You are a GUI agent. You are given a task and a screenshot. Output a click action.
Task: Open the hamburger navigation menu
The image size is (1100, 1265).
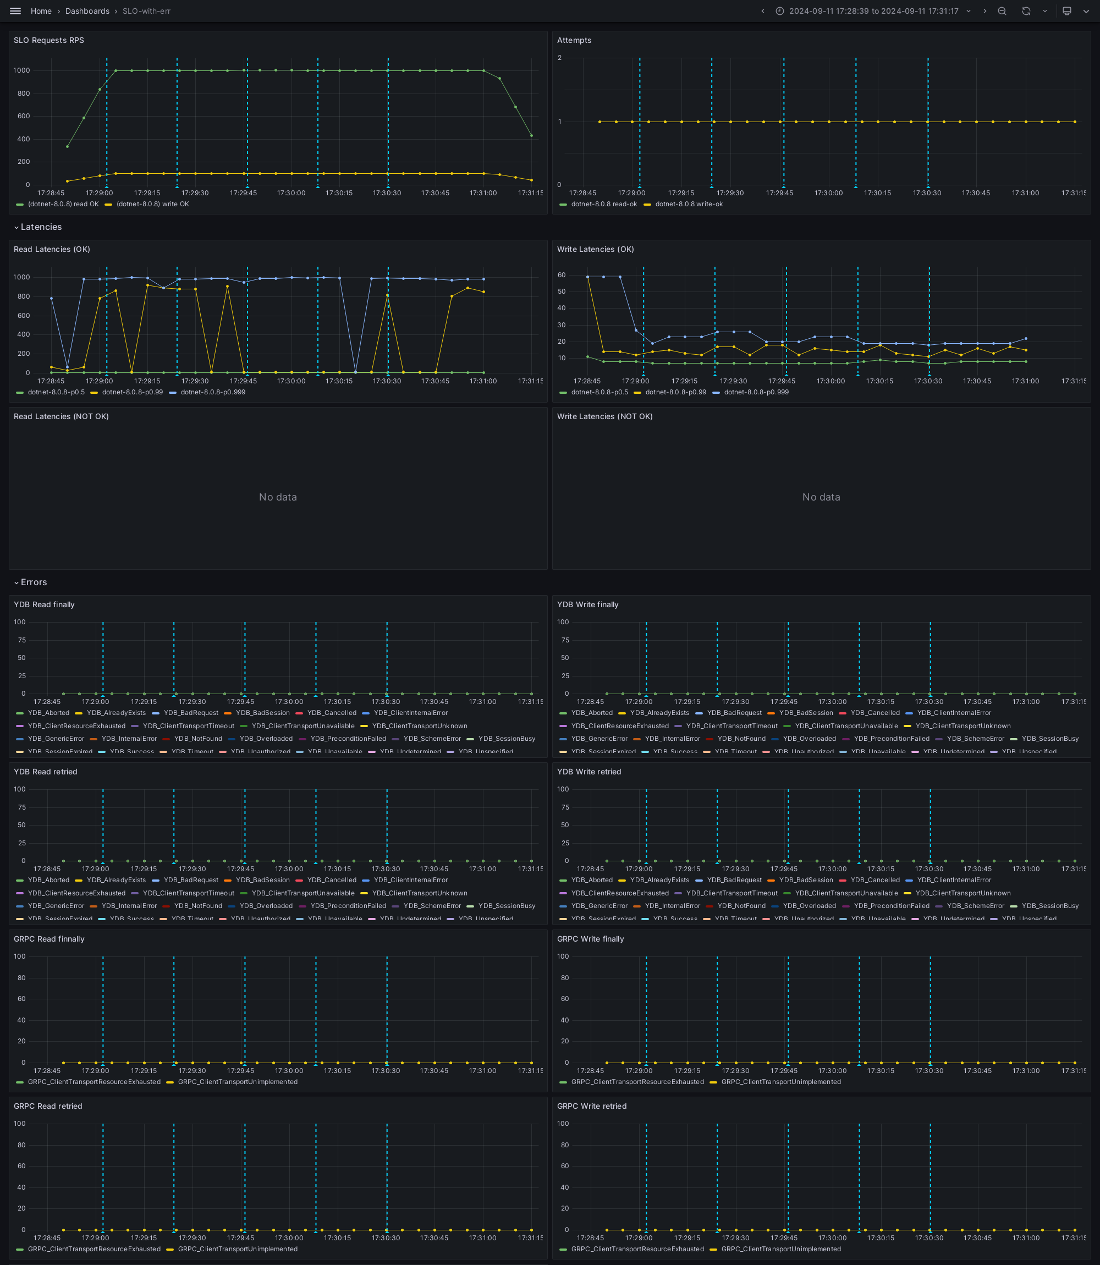point(15,11)
